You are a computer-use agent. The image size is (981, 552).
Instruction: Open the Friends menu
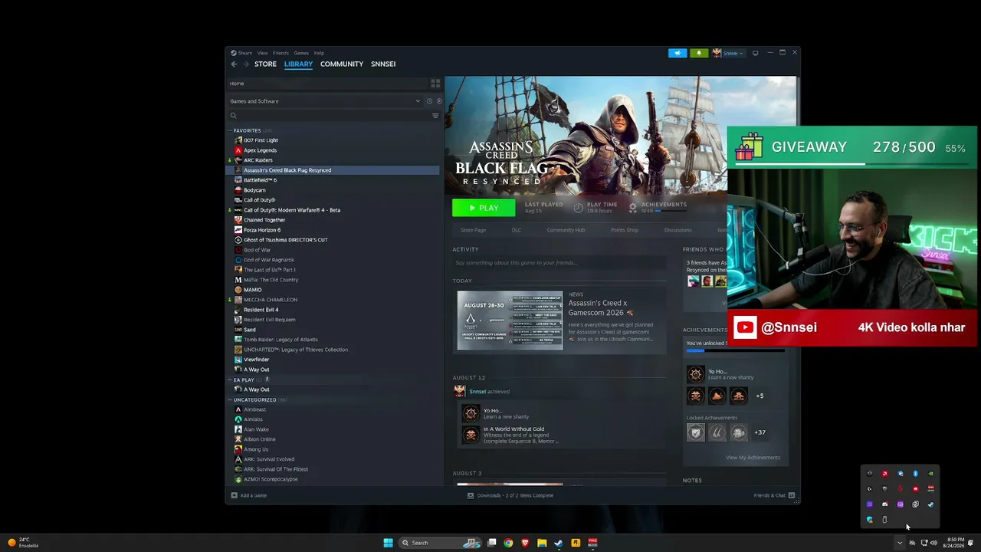point(281,53)
